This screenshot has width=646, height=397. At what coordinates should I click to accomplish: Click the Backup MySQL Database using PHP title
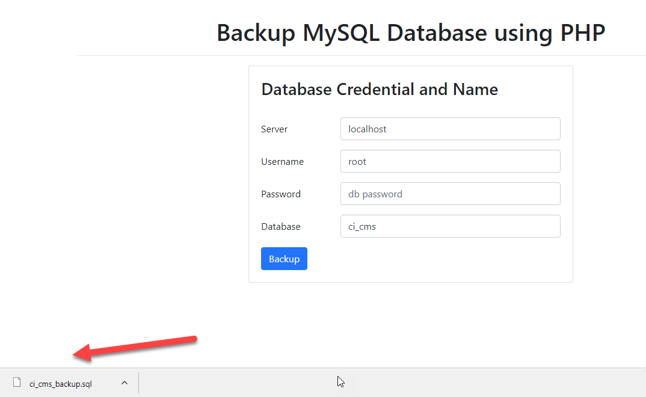coord(411,32)
